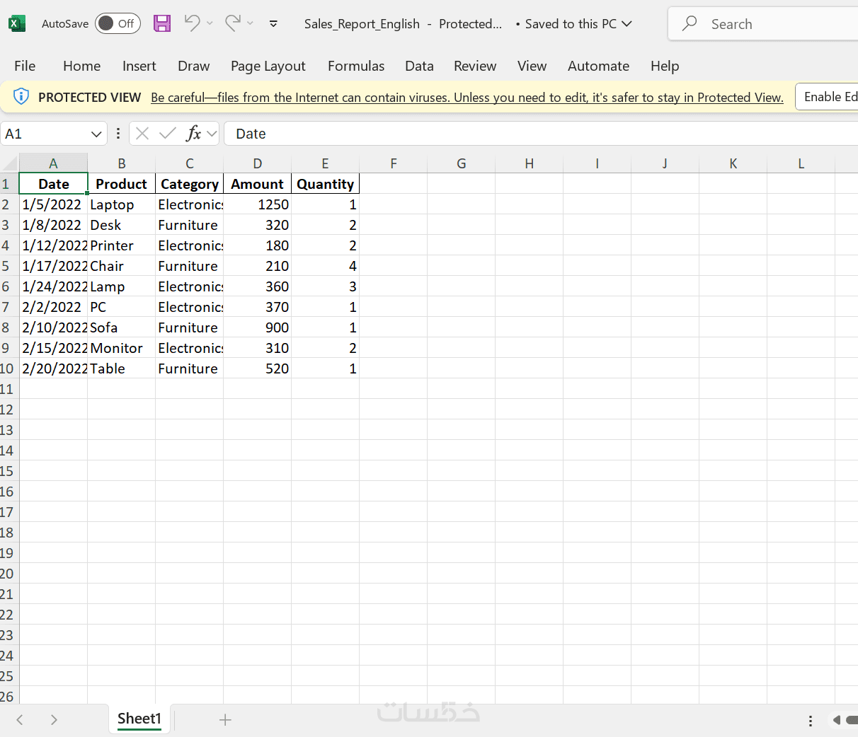Viewport: 858px width, 737px height.
Task: Click the Name Box showing A1
Action: click(44, 134)
